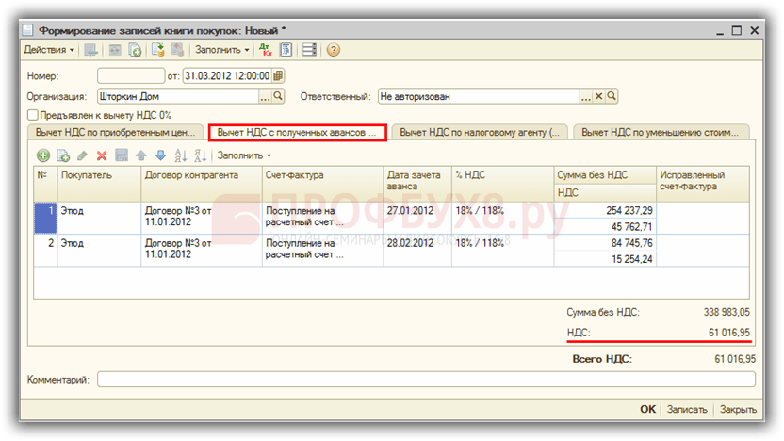This screenshot has height=441, width=784.
Task: Open Вычет НДС по уменьшению стоим... tab
Action: (x=661, y=133)
